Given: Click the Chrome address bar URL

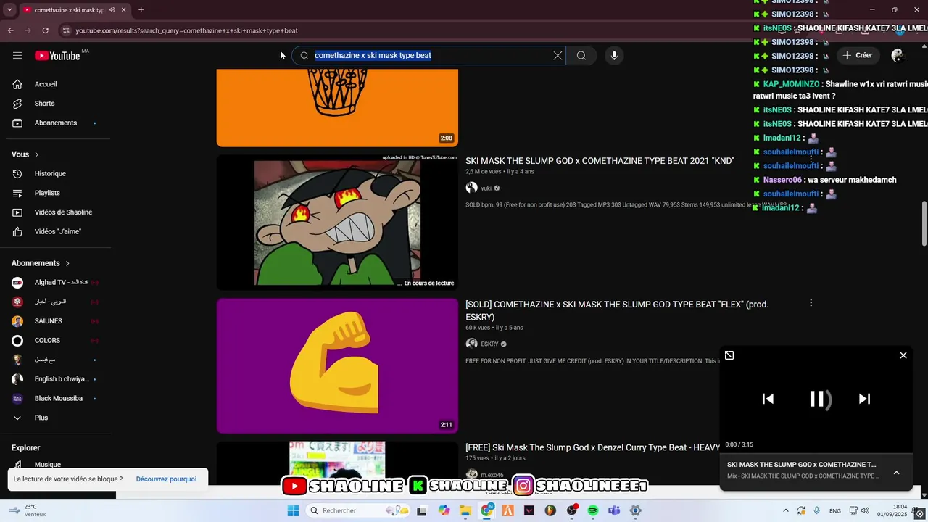Looking at the screenshot, I should (187, 30).
